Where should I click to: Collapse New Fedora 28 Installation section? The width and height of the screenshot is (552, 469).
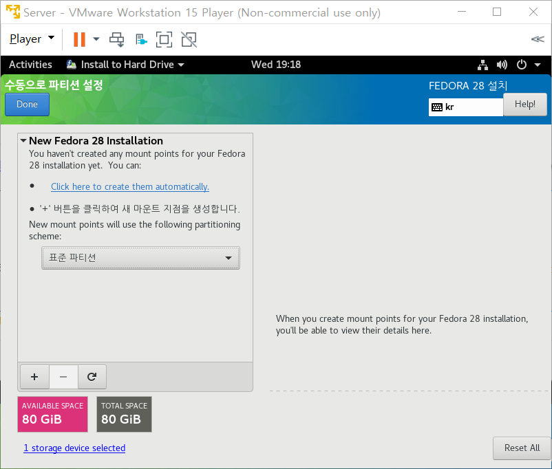point(23,141)
